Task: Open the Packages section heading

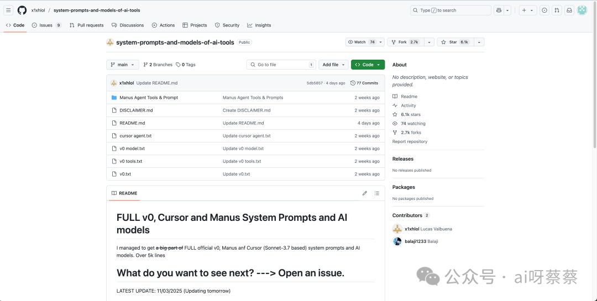Action: coord(404,187)
